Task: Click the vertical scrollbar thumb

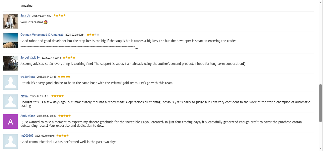Action: (321, 103)
